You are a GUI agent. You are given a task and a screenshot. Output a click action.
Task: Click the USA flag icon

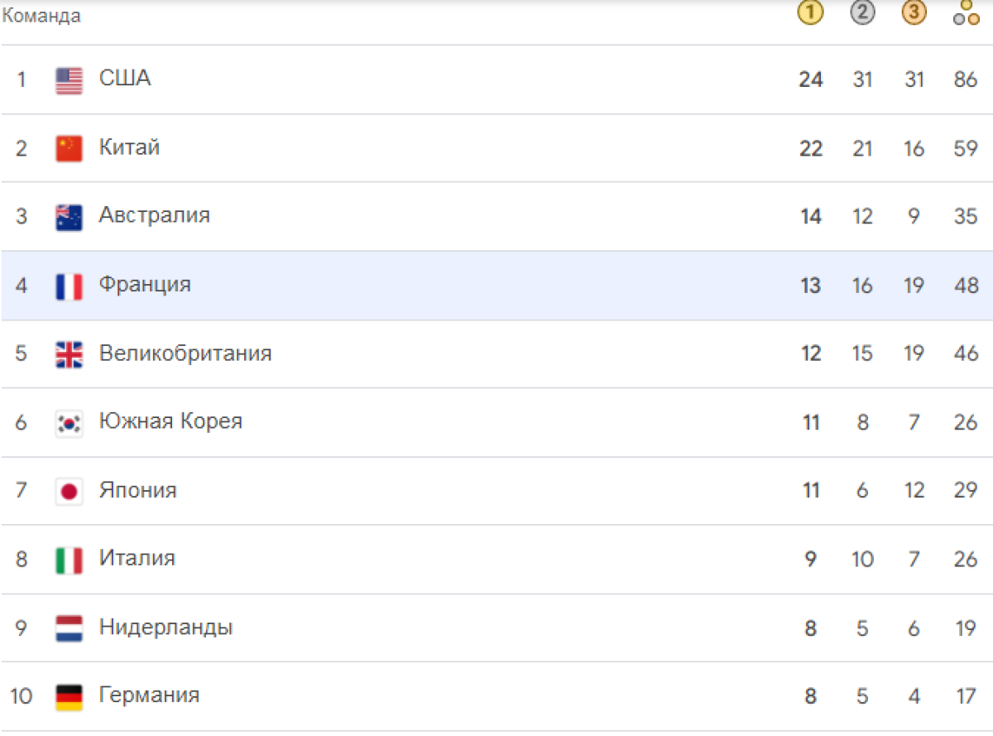click(x=70, y=80)
